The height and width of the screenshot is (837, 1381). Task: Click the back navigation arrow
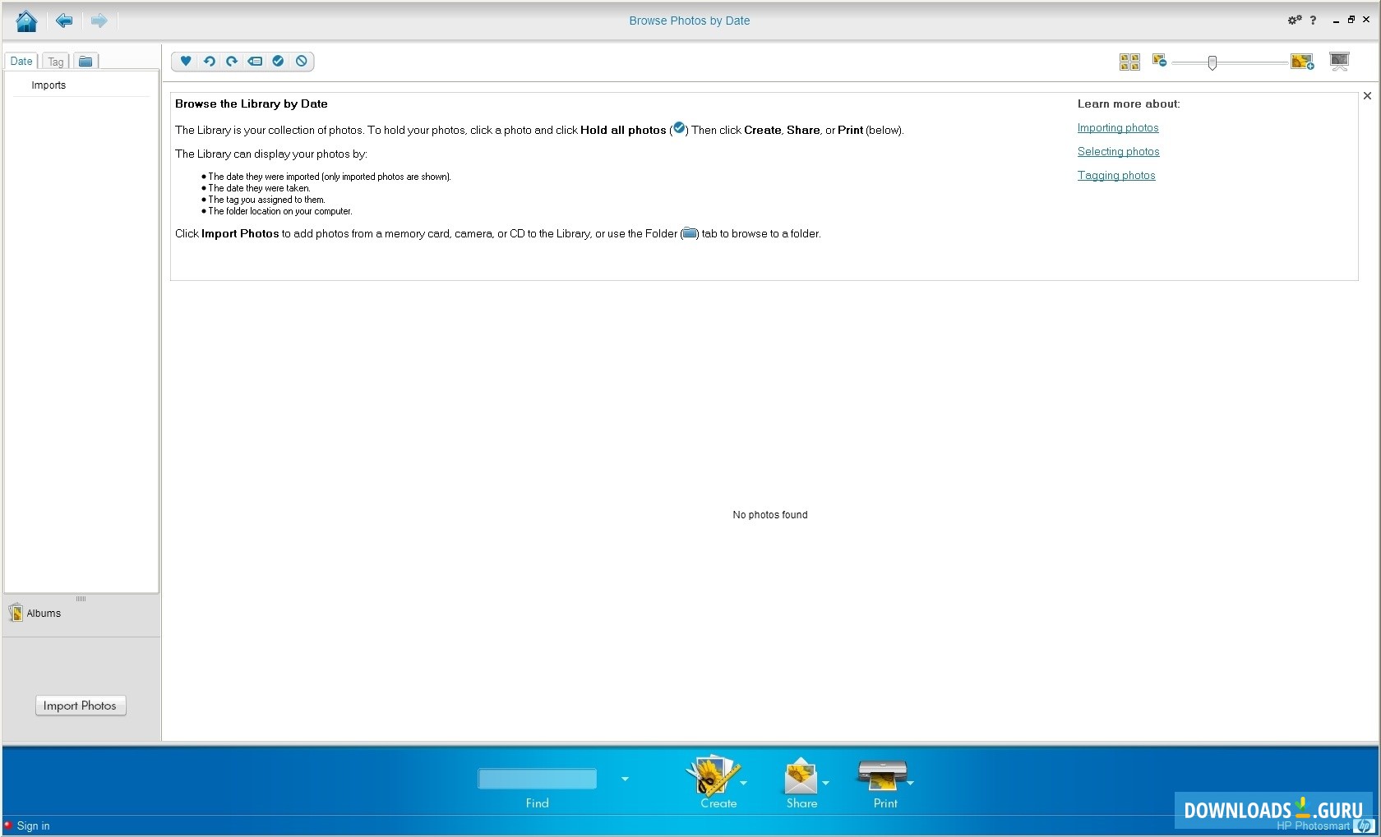click(63, 21)
